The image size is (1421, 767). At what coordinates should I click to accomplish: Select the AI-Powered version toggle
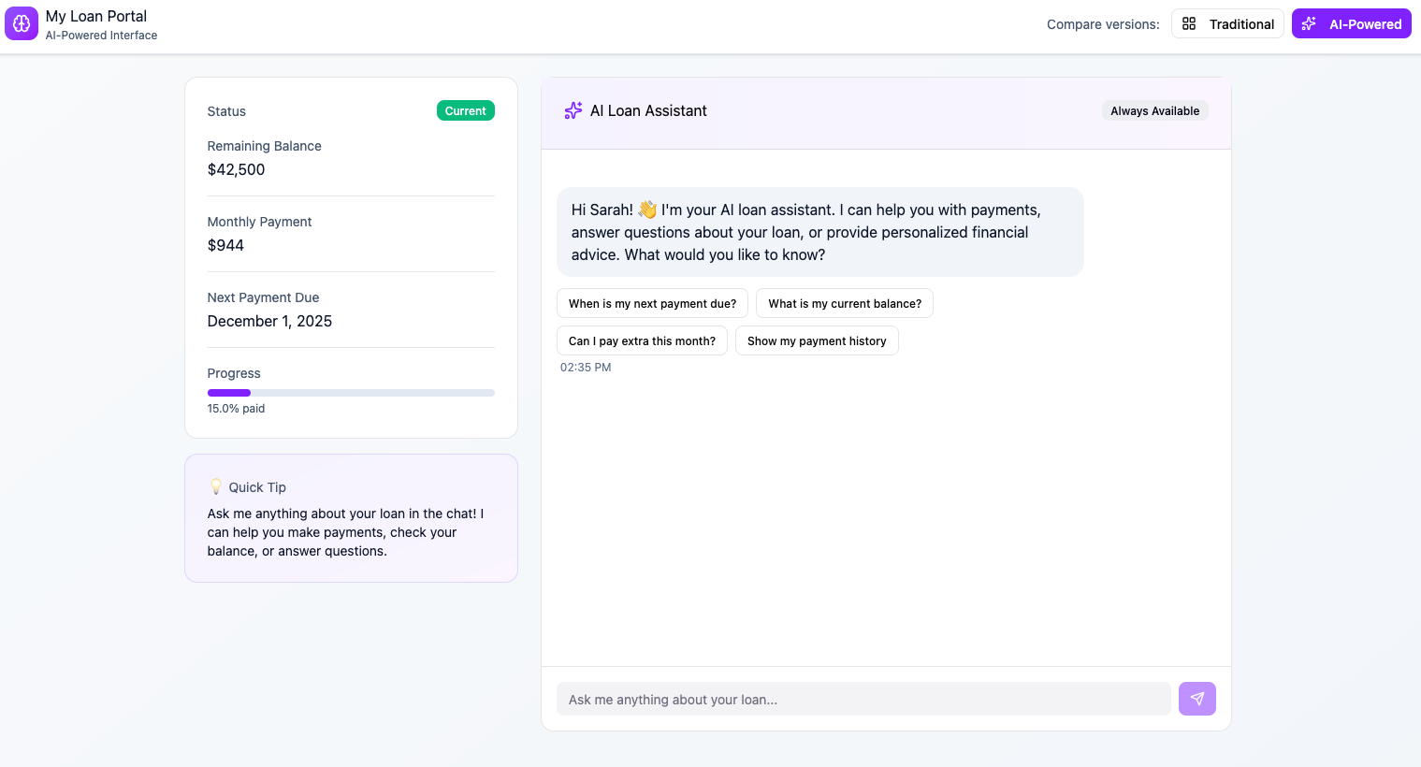(x=1351, y=23)
